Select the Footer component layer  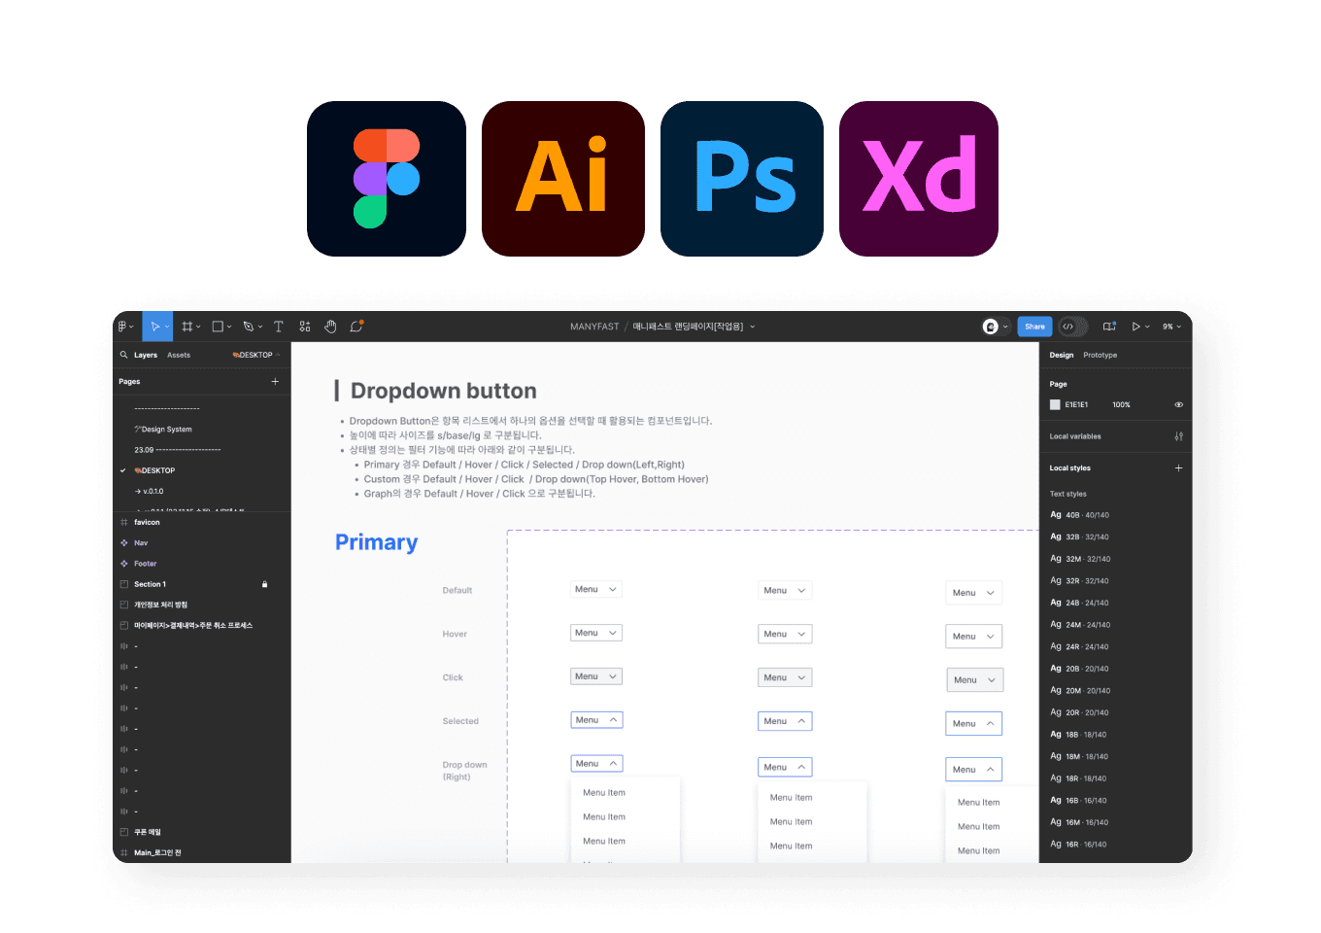click(145, 564)
